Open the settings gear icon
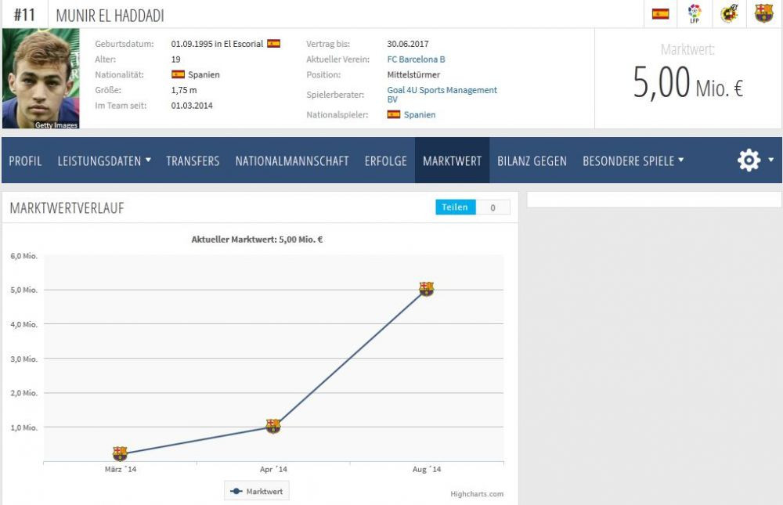 coord(749,161)
